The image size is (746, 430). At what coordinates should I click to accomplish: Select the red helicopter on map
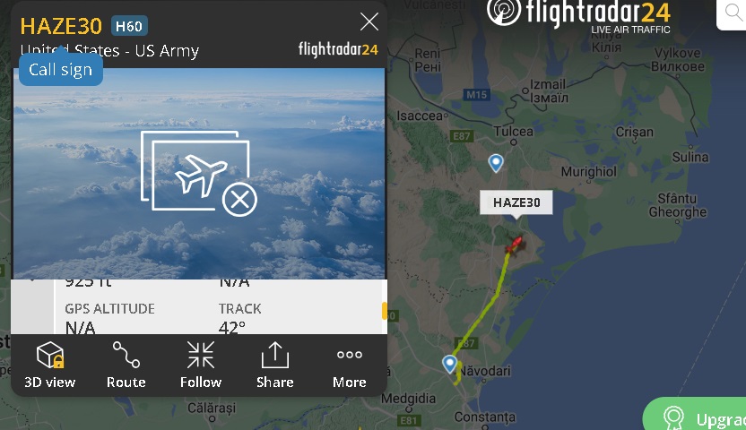(x=515, y=245)
